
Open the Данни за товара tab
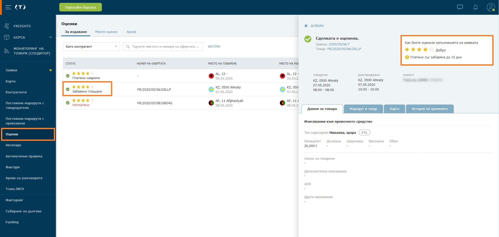322,109
